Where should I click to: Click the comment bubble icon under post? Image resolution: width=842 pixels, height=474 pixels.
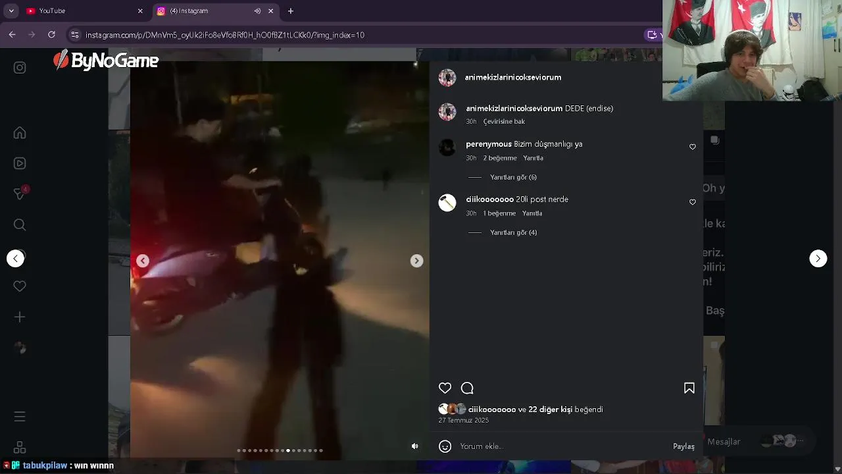point(467,388)
